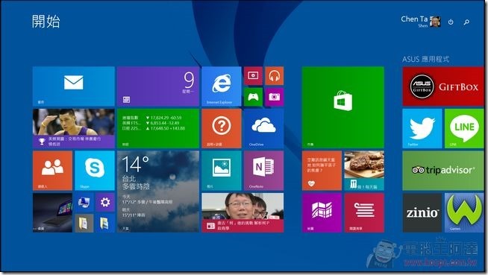Viewport: 488px width, 275px height.
Task: Click the ASUS 應用程式 group heading
Action: pos(425,59)
